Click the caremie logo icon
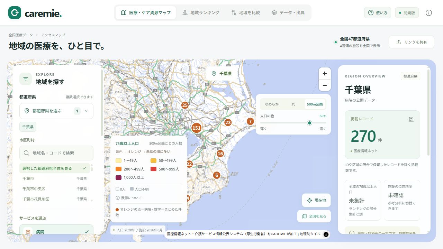This screenshot has width=443, height=249. point(15,13)
